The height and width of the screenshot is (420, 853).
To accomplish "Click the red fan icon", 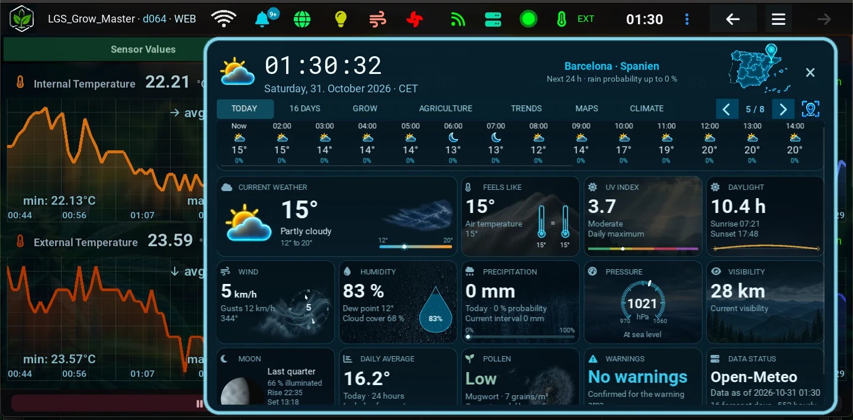I will 415,19.
